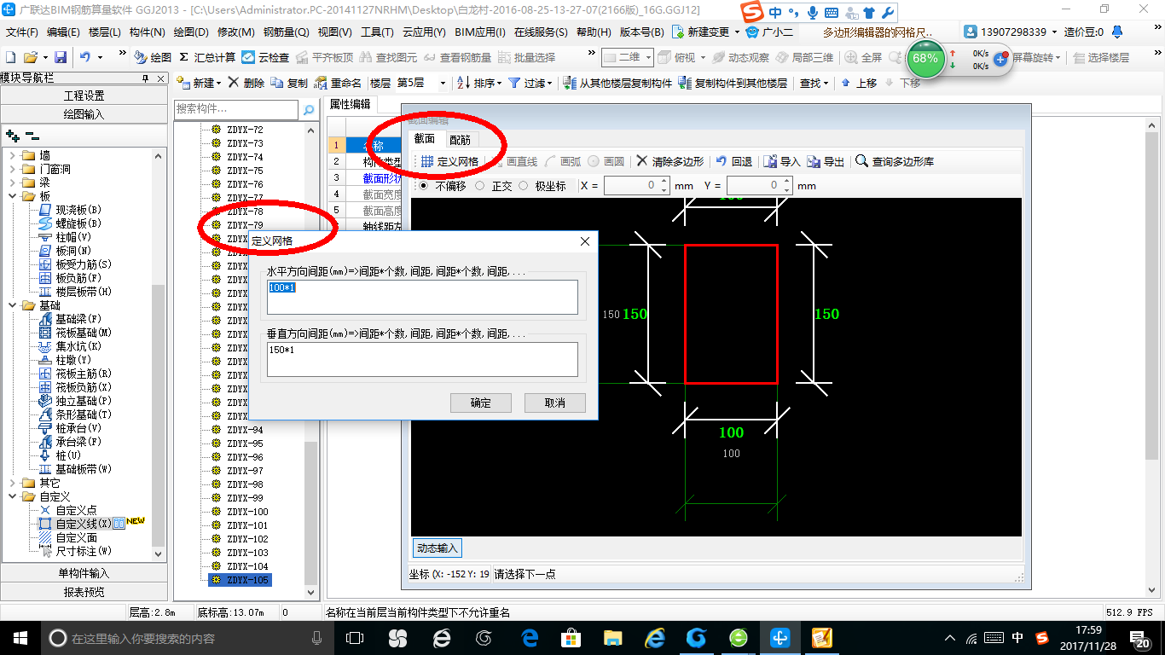The image size is (1165, 655).
Task: Click the undo arrow icon
Action: click(84, 57)
